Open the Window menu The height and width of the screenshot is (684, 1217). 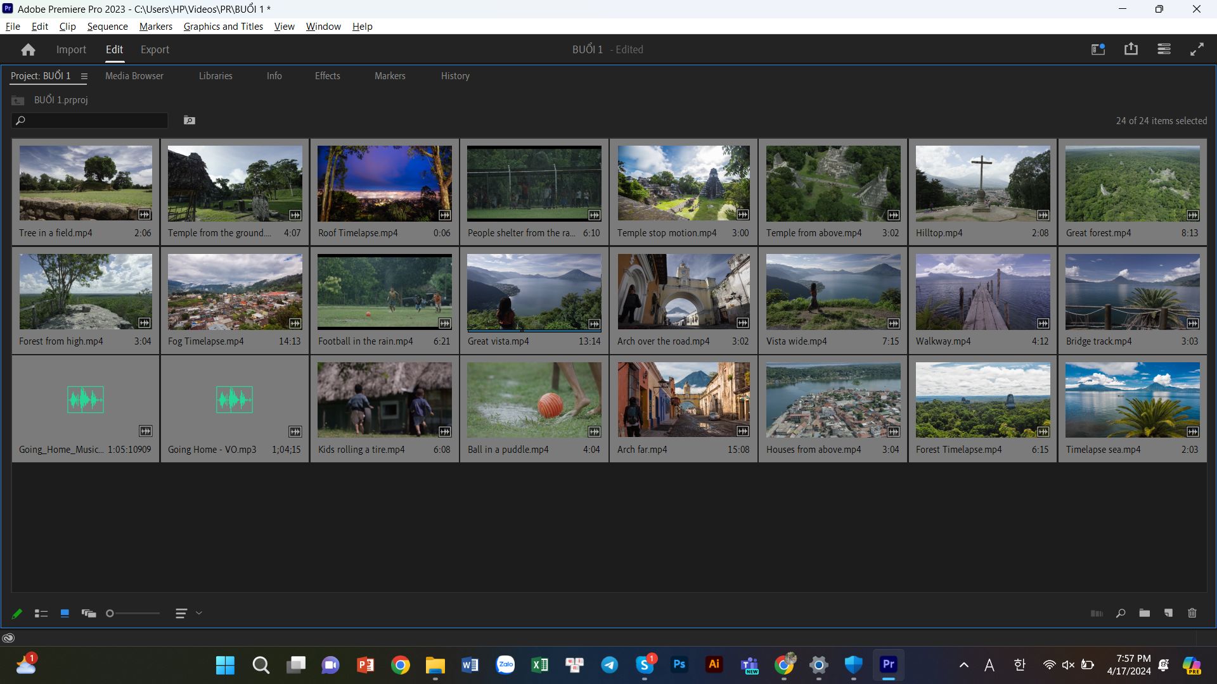coord(323,26)
